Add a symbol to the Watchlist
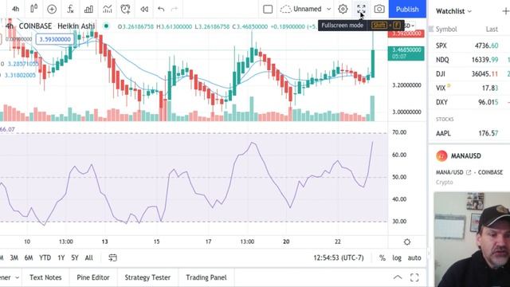This screenshot has width=510, height=287. (506, 11)
